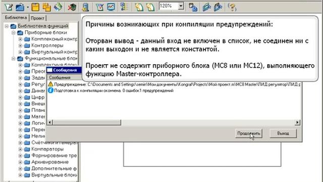Select Контроллеры tree item
The height and width of the screenshot is (182, 323).
point(47,45)
